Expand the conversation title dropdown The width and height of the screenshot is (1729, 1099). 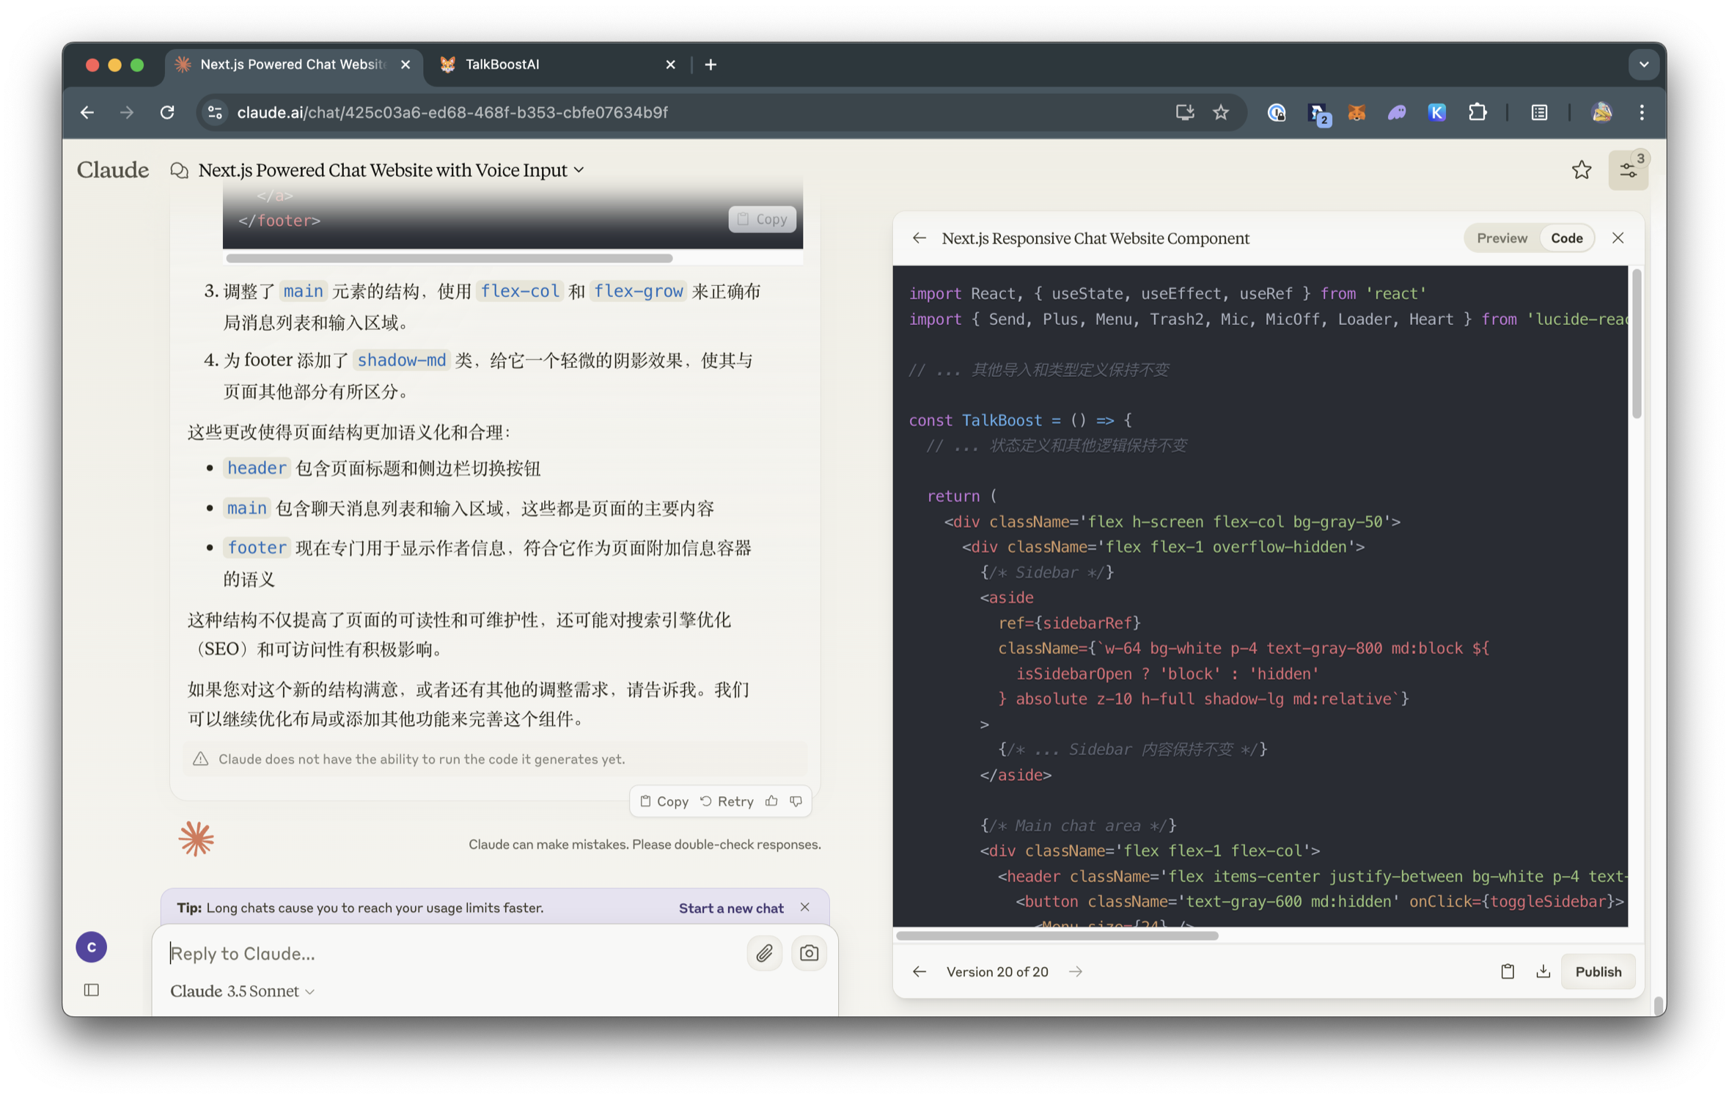[579, 170]
